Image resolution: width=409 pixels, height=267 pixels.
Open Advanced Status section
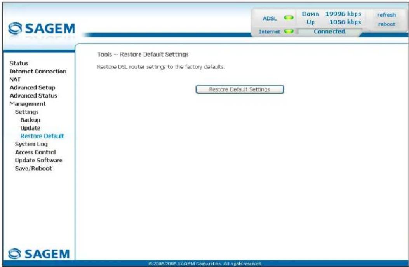click(x=33, y=96)
